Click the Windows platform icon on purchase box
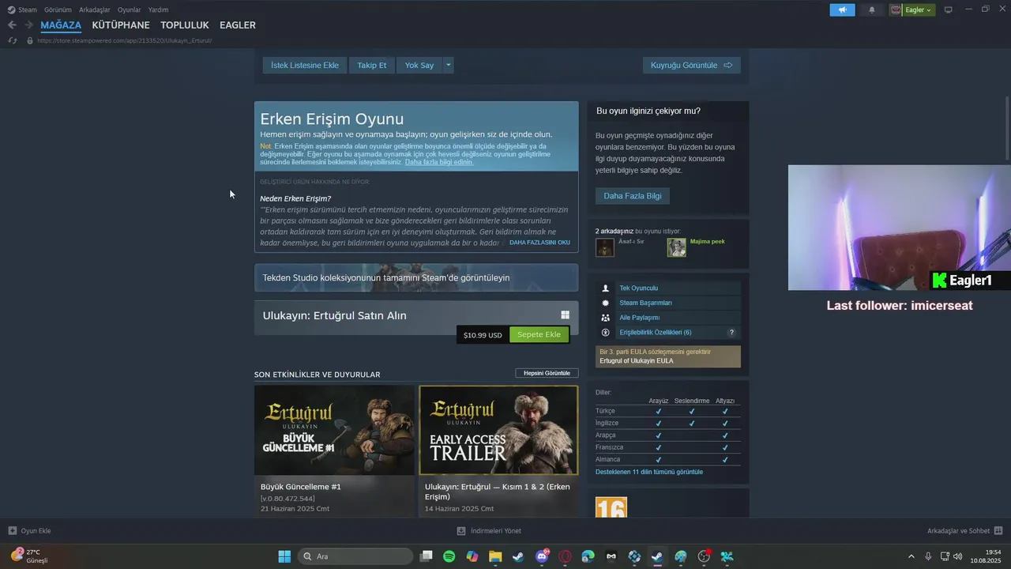This screenshot has height=569, width=1011. [565, 315]
